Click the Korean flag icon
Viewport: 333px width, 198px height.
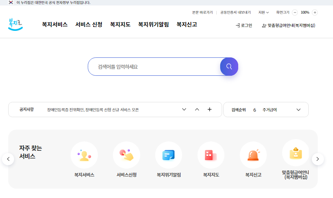pos(11,3)
